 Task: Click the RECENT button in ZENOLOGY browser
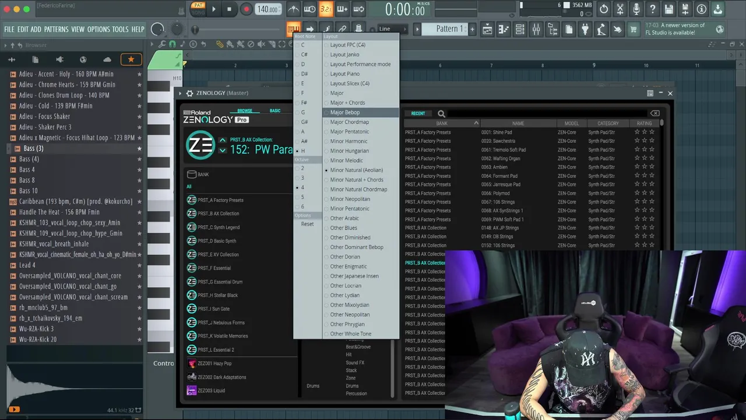(418, 113)
